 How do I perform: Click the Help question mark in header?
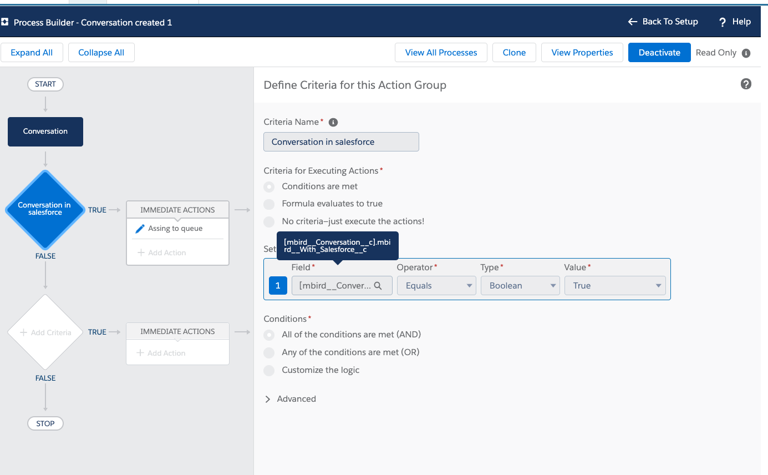[723, 22]
